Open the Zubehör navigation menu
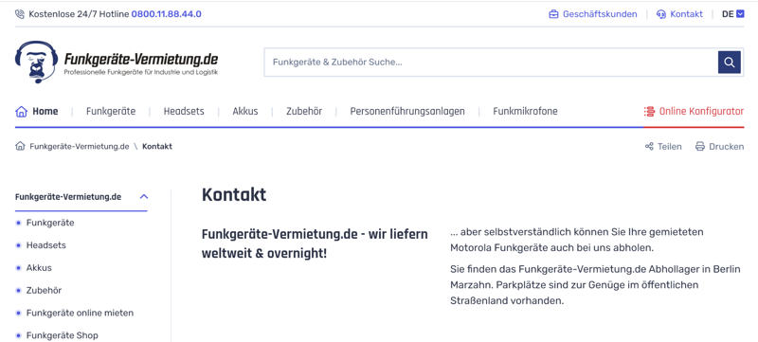758x342 pixels. pyautogui.click(x=304, y=112)
